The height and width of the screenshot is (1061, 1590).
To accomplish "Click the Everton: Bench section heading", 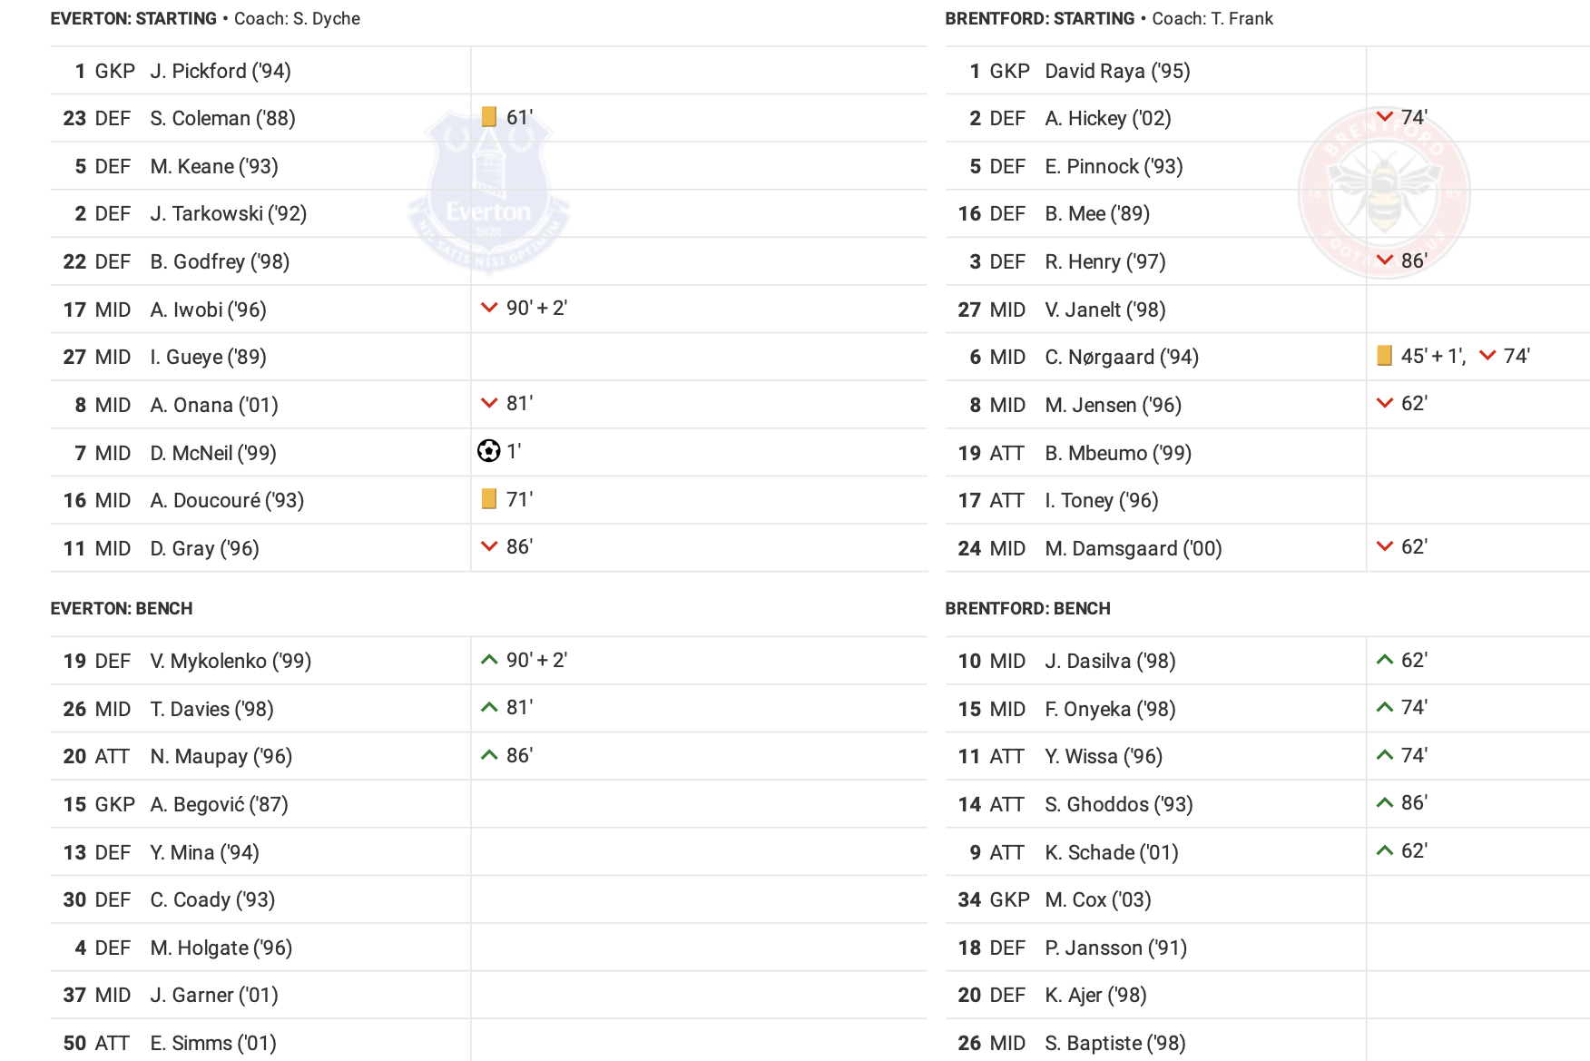I will [122, 608].
